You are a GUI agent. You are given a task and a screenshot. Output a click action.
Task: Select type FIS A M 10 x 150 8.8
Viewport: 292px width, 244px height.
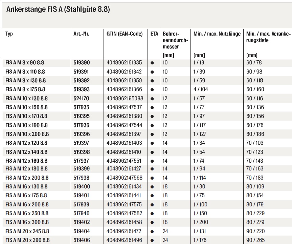[26, 107]
